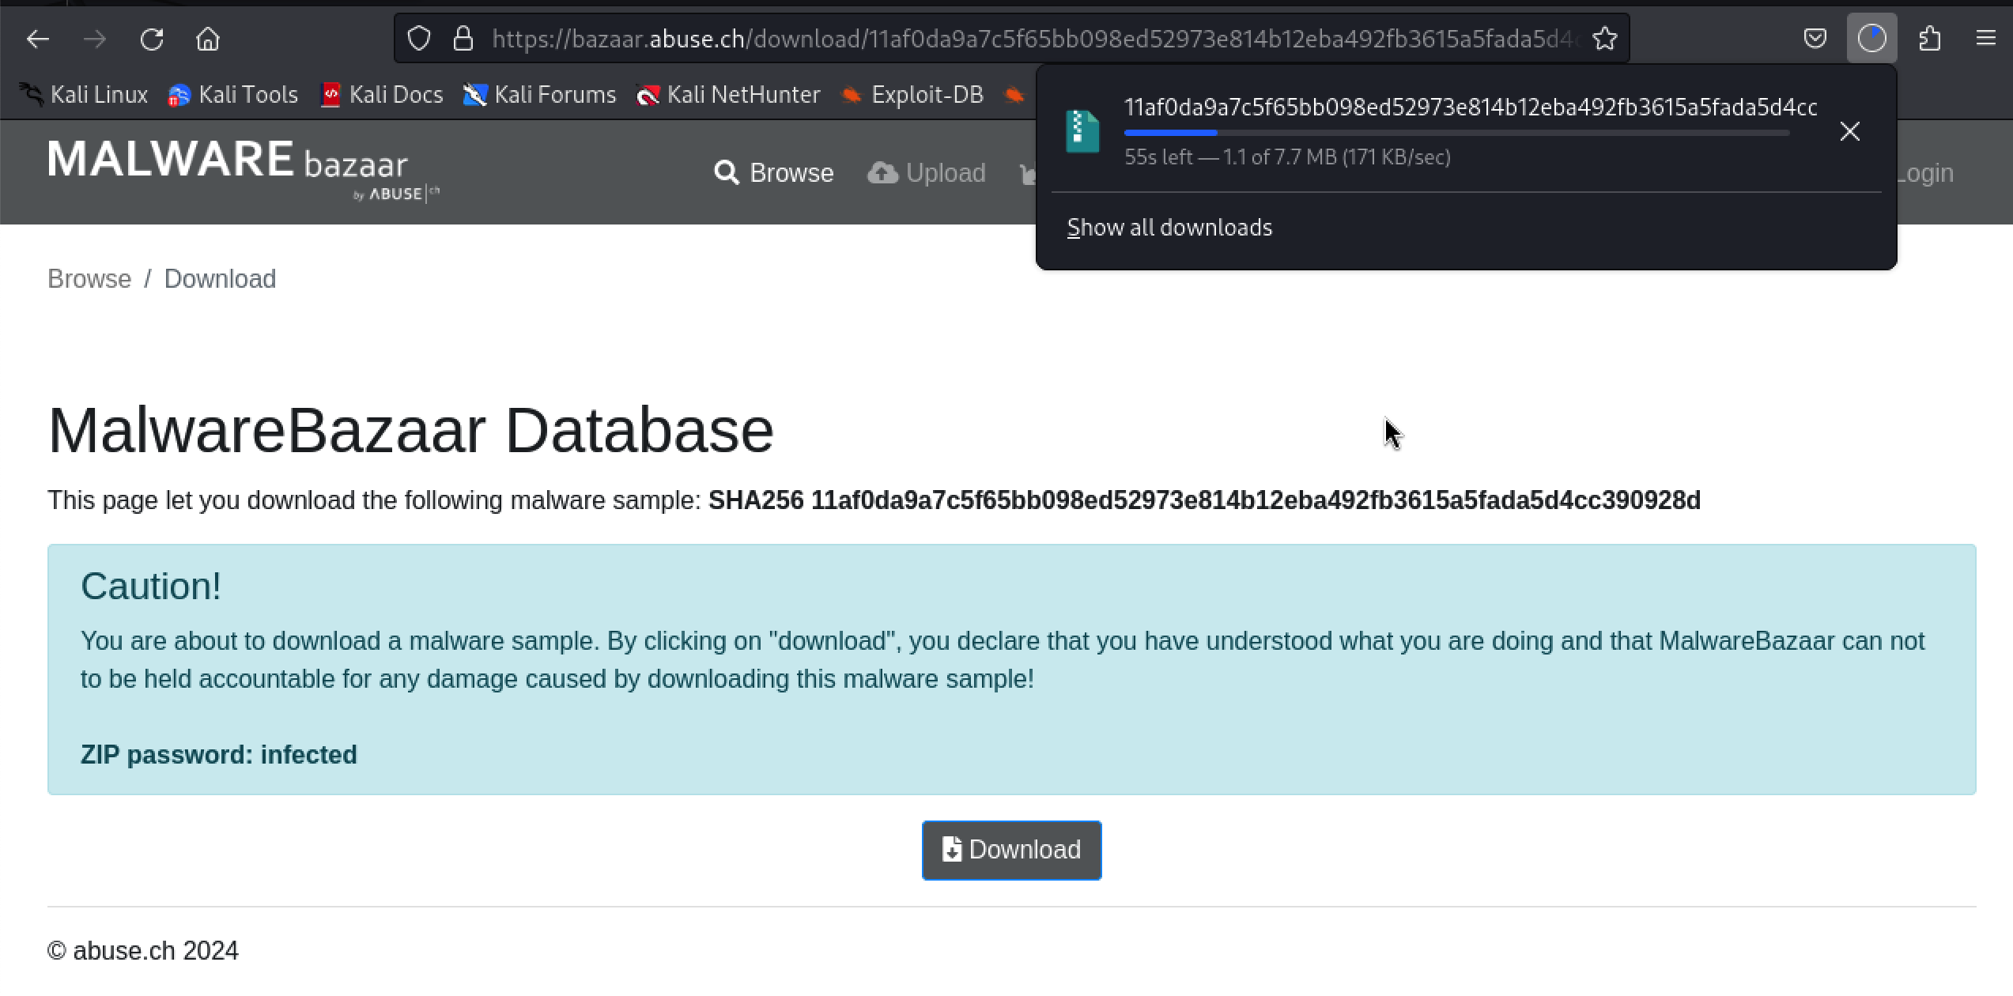Screen dimensions: 2013x996
Task: Open the Kali Docs bookmark
Action: pos(383,95)
